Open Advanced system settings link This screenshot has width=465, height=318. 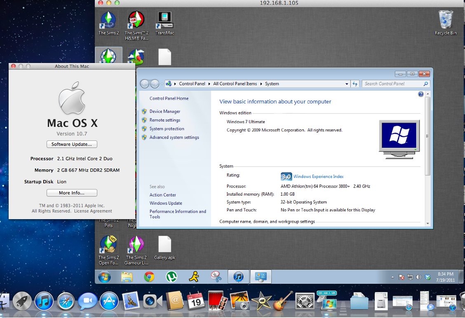tap(174, 137)
